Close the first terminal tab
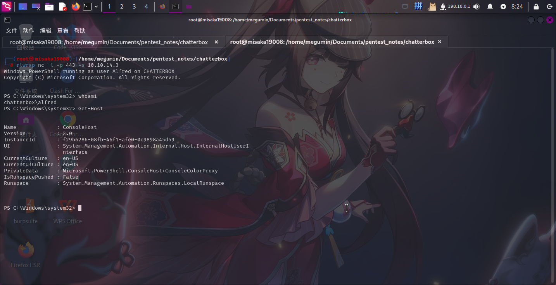This screenshot has width=556, height=285. 216,42
